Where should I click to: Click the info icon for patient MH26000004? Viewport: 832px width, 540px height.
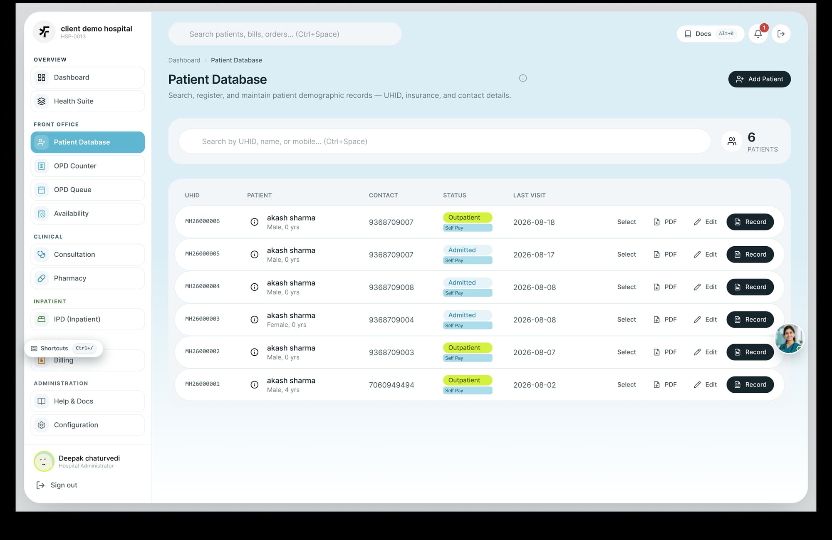point(255,287)
